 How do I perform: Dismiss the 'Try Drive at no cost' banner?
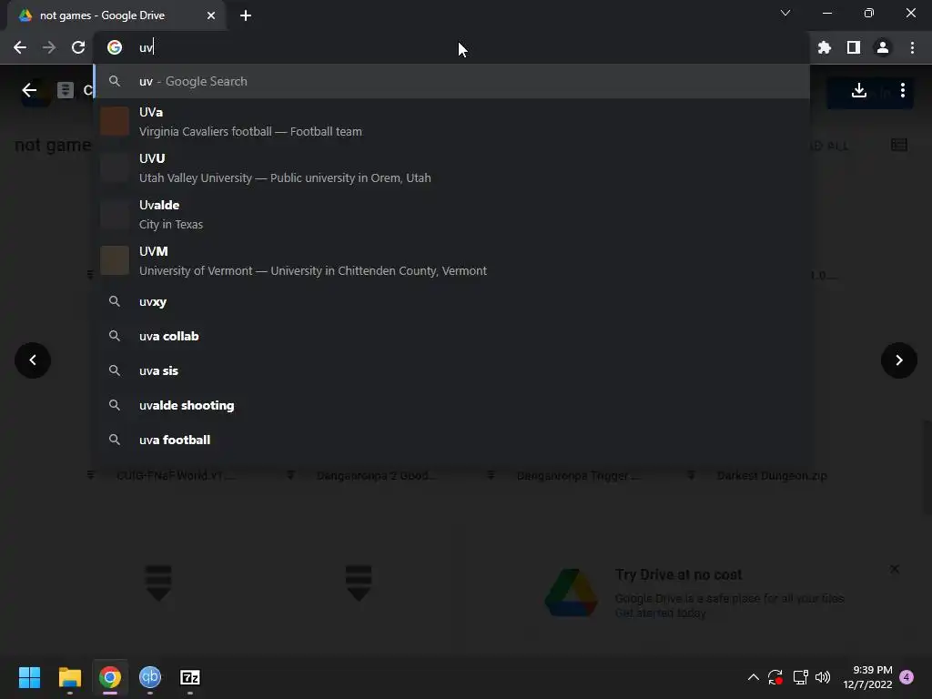(x=895, y=569)
